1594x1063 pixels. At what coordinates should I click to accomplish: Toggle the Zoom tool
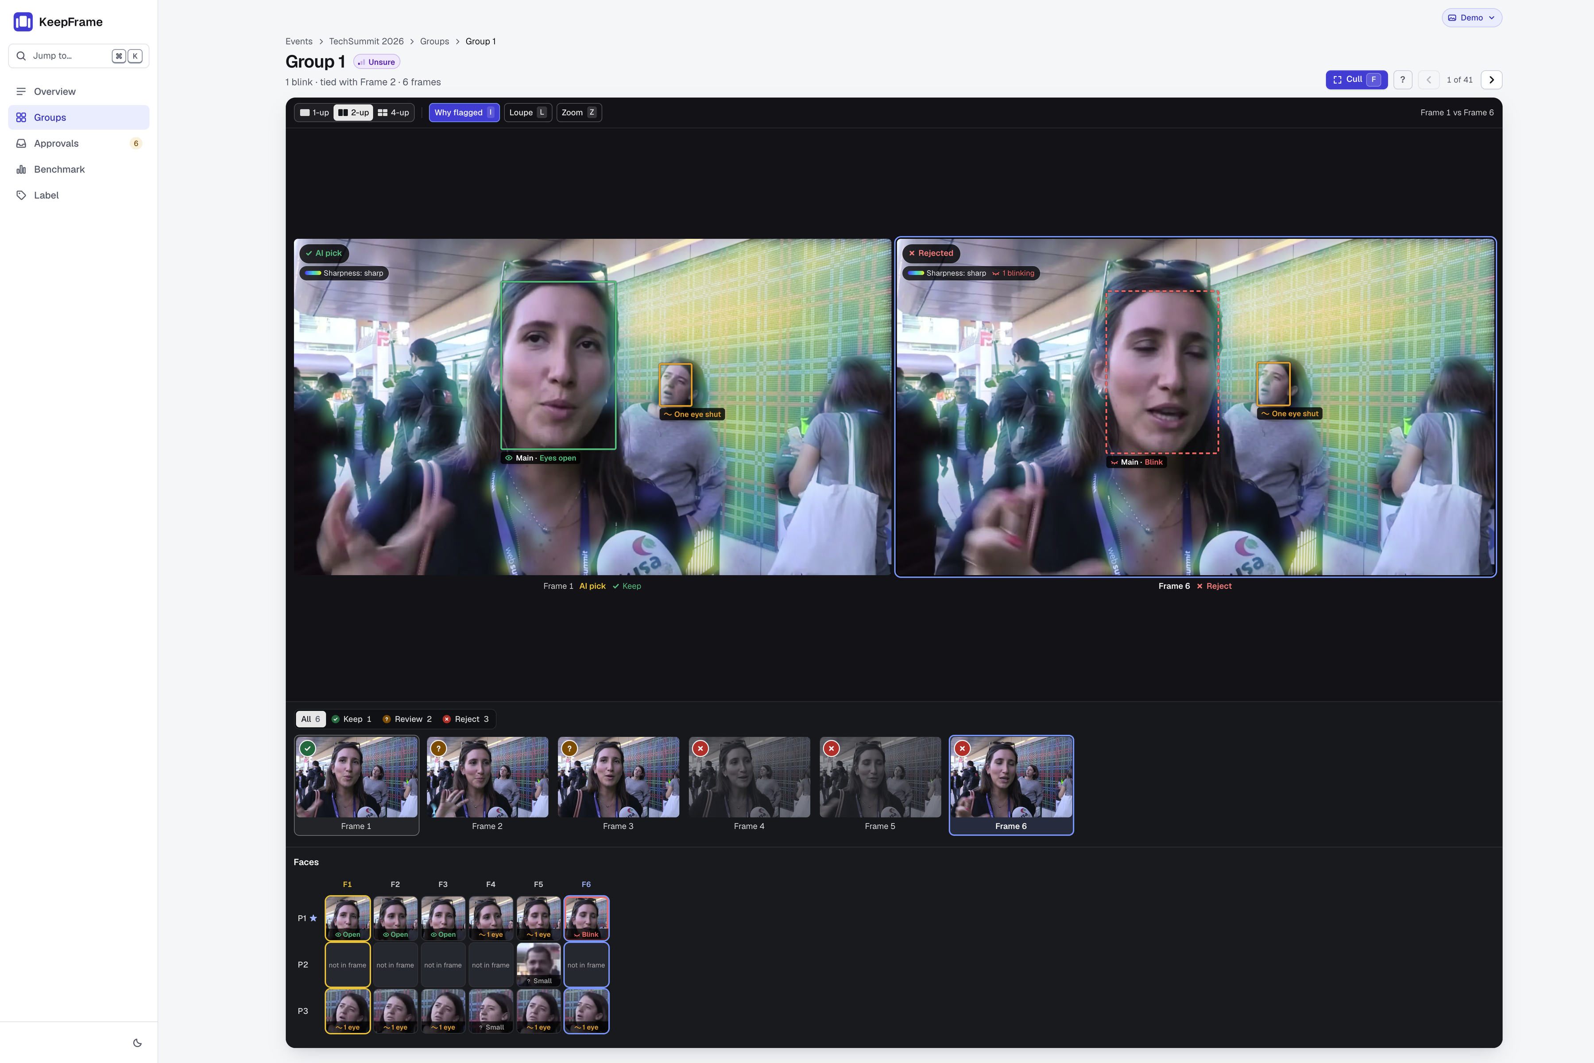(579, 113)
